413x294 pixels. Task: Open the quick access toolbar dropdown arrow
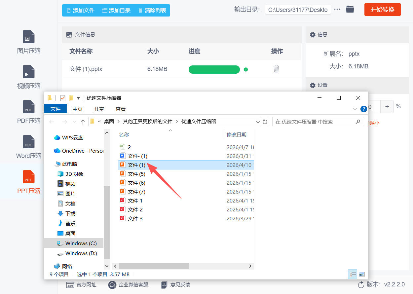pos(78,98)
